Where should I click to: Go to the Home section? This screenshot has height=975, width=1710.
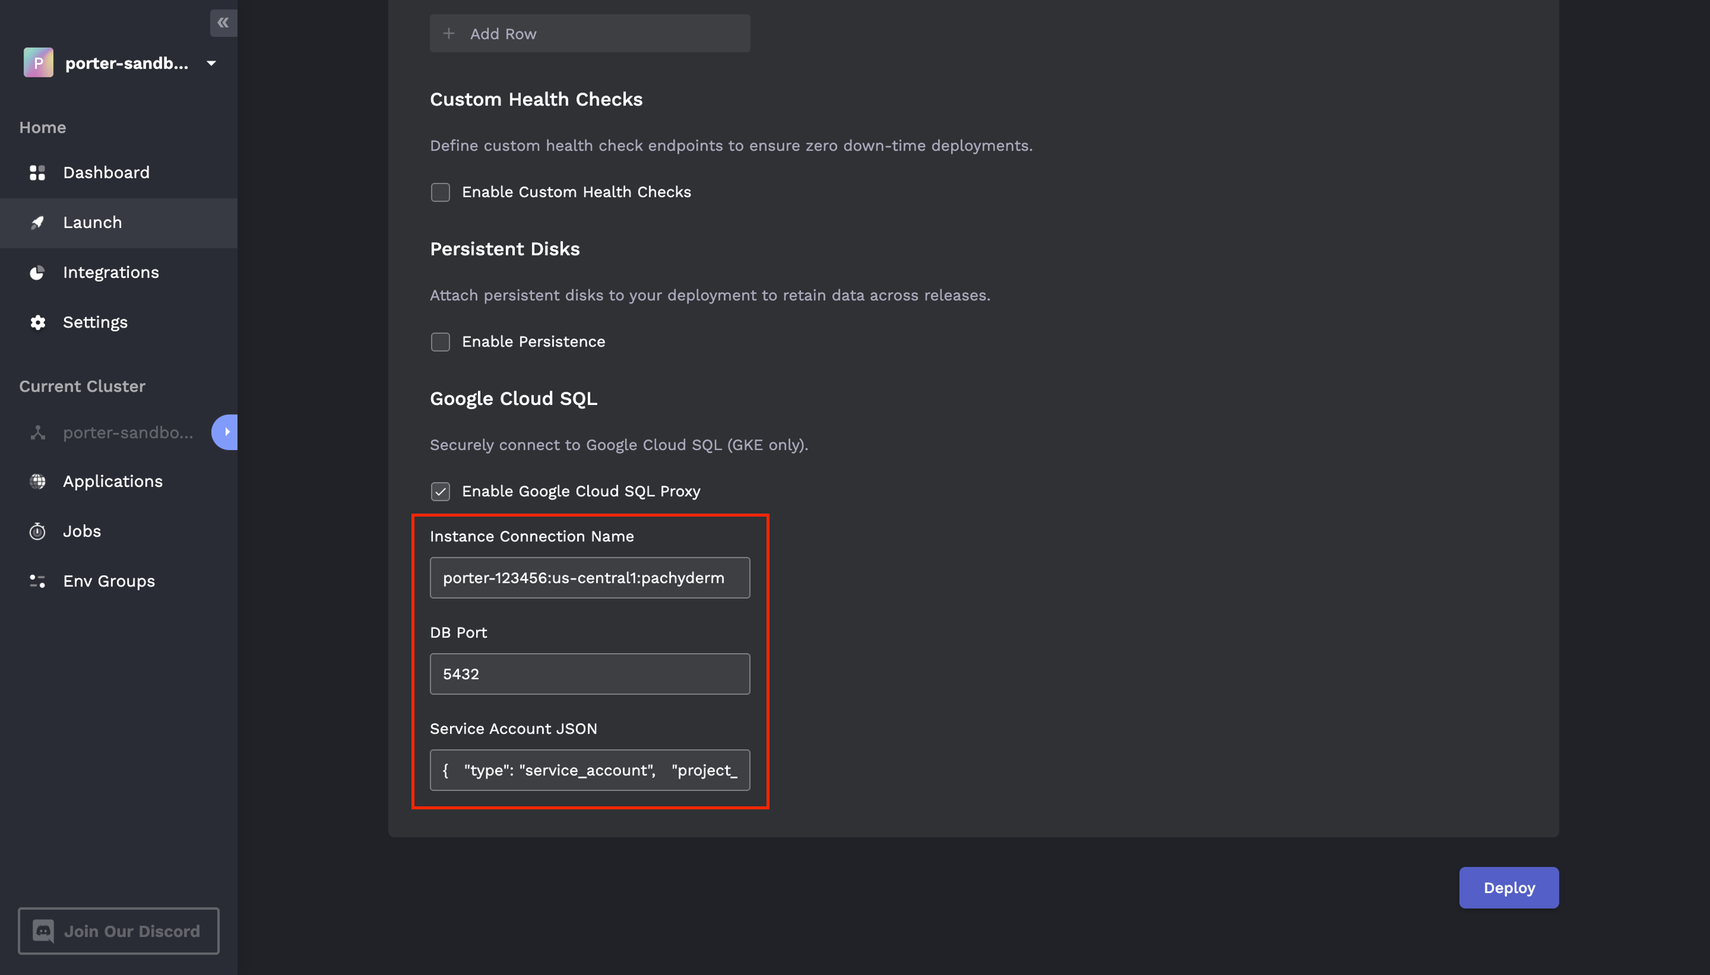(42, 127)
